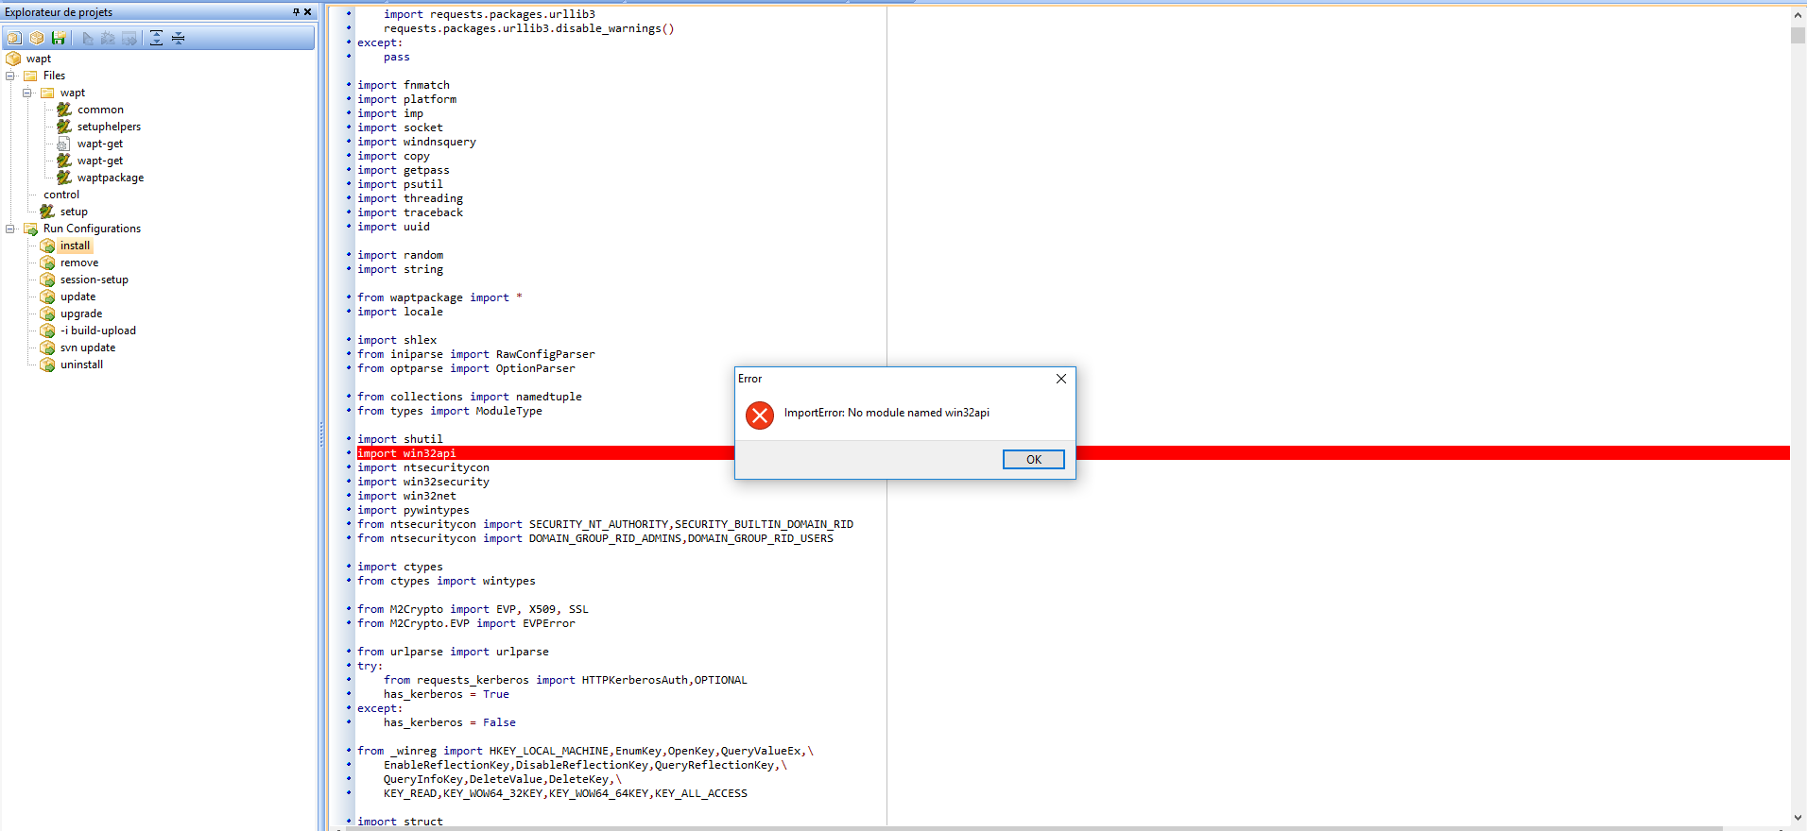Click 'ImportError: No module named win32api' message
Image resolution: width=1807 pixels, height=831 pixels.
[x=886, y=413]
